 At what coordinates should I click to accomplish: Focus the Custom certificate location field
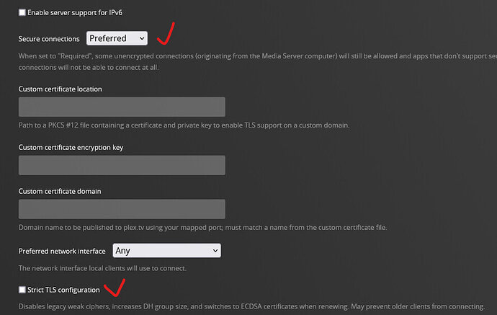point(122,107)
